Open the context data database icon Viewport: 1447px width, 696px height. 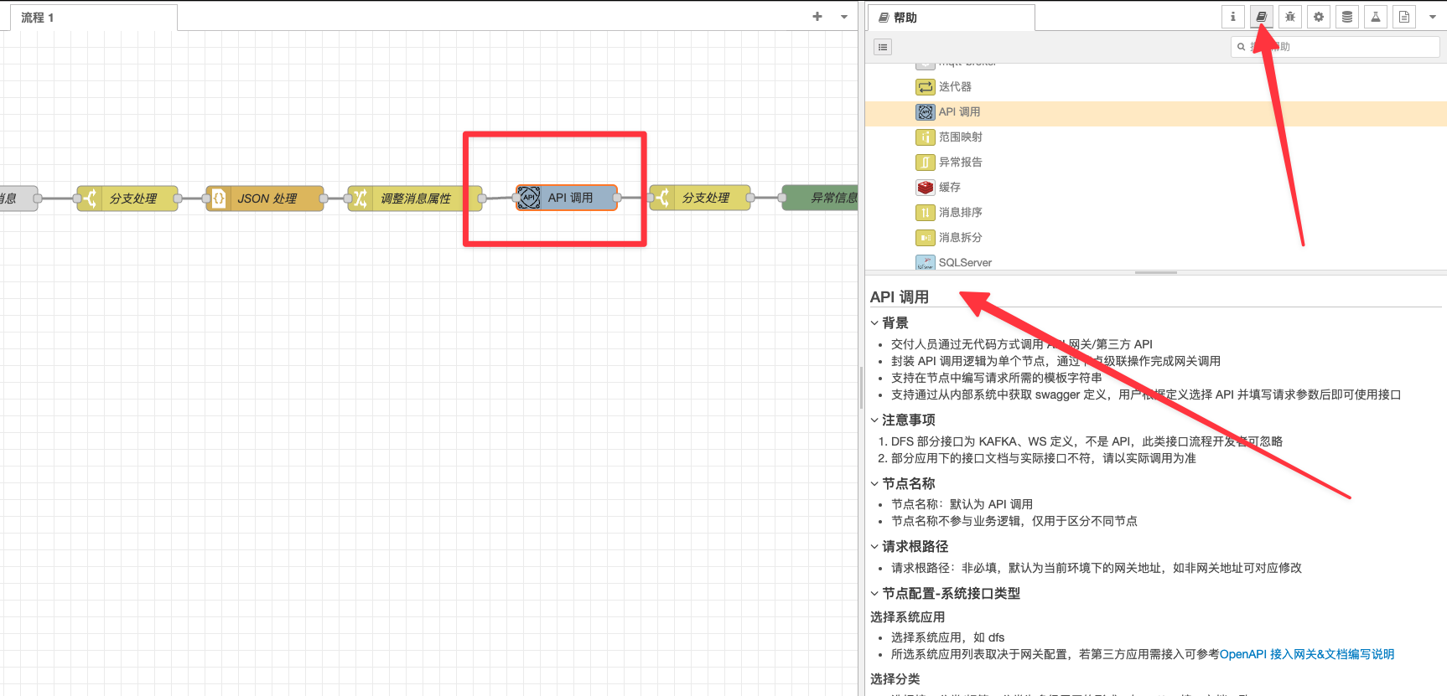tap(1347, 17)
